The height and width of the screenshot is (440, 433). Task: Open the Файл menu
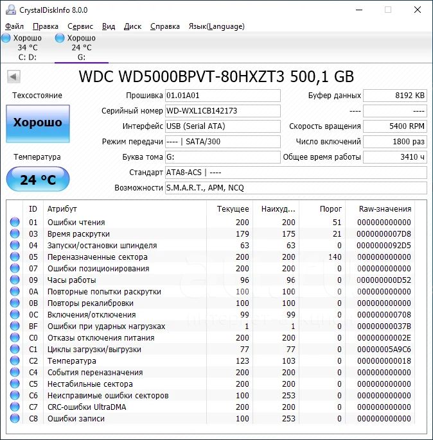click(x=14, y=26)
